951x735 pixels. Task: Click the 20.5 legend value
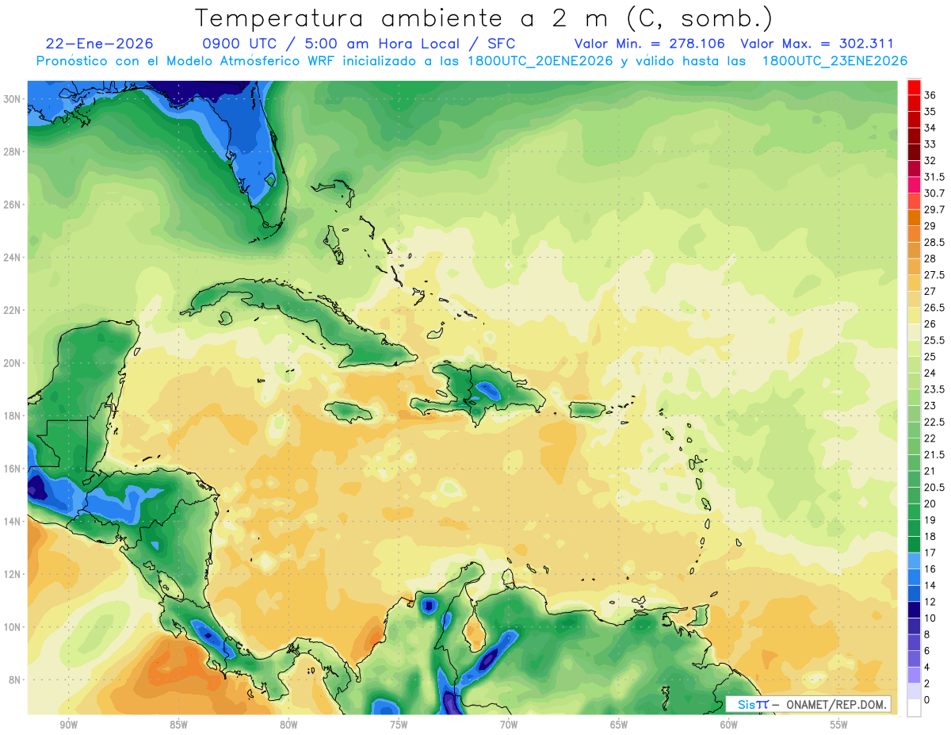click(x=934, y=488)
